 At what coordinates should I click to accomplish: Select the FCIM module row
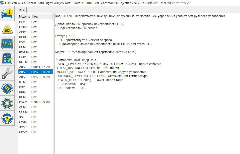(36, 57)
